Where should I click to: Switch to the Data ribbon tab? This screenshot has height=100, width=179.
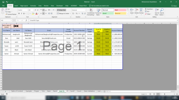[40, 6]
